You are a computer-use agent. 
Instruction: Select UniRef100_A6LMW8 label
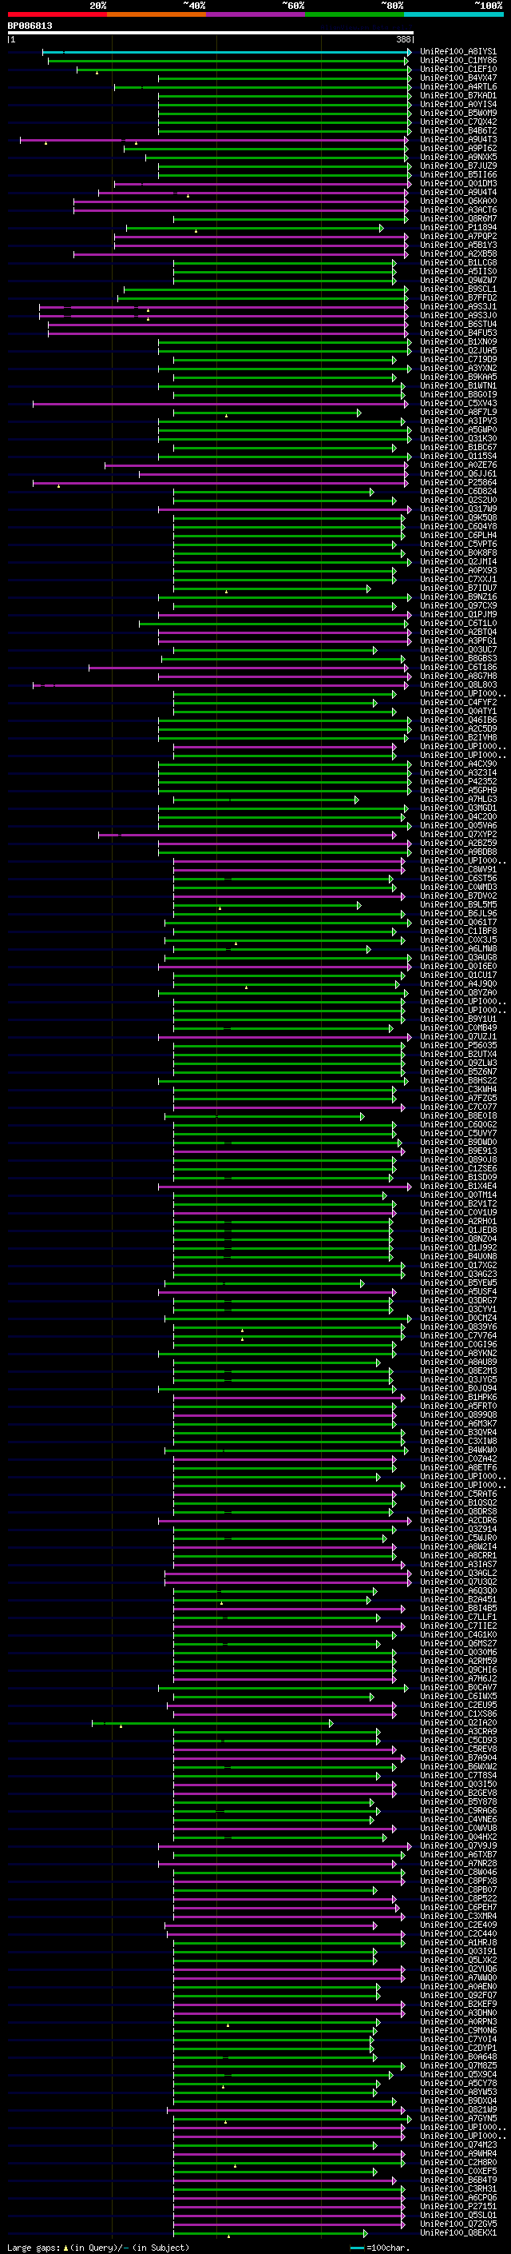pos(458,948)
